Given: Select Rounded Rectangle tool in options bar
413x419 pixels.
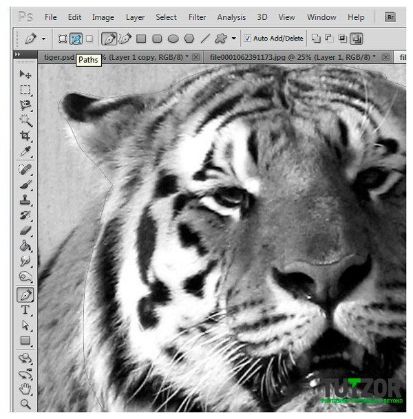Looking at the screenshot, I should [157, 39].
